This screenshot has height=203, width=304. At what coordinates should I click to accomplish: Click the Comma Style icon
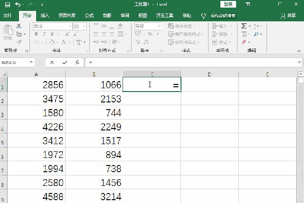pyautogui.click(x=158, y=34)
